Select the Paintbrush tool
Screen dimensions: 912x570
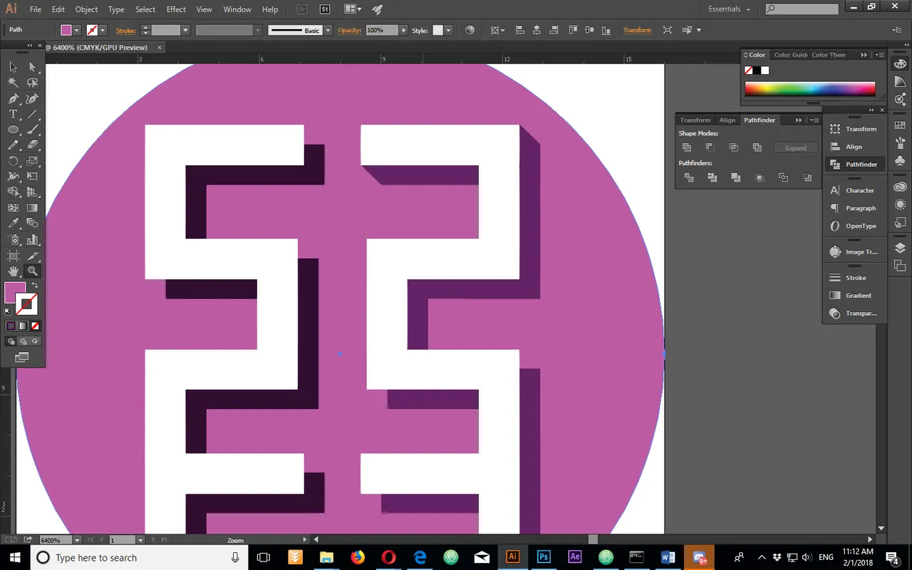[x=32, y=130]
